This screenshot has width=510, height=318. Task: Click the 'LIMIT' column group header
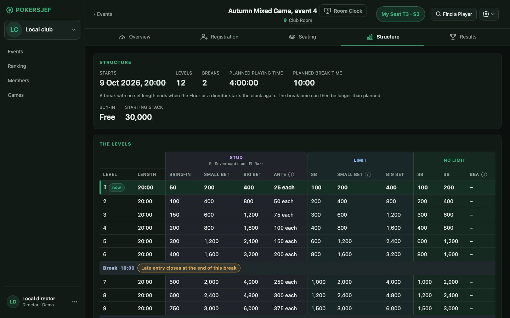[360, 160]
